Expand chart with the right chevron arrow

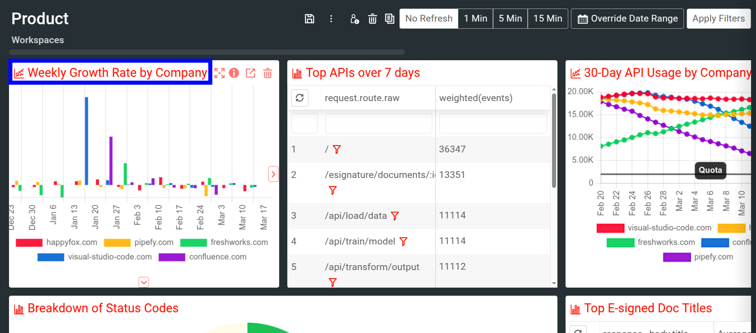click(x=273, y=174)
